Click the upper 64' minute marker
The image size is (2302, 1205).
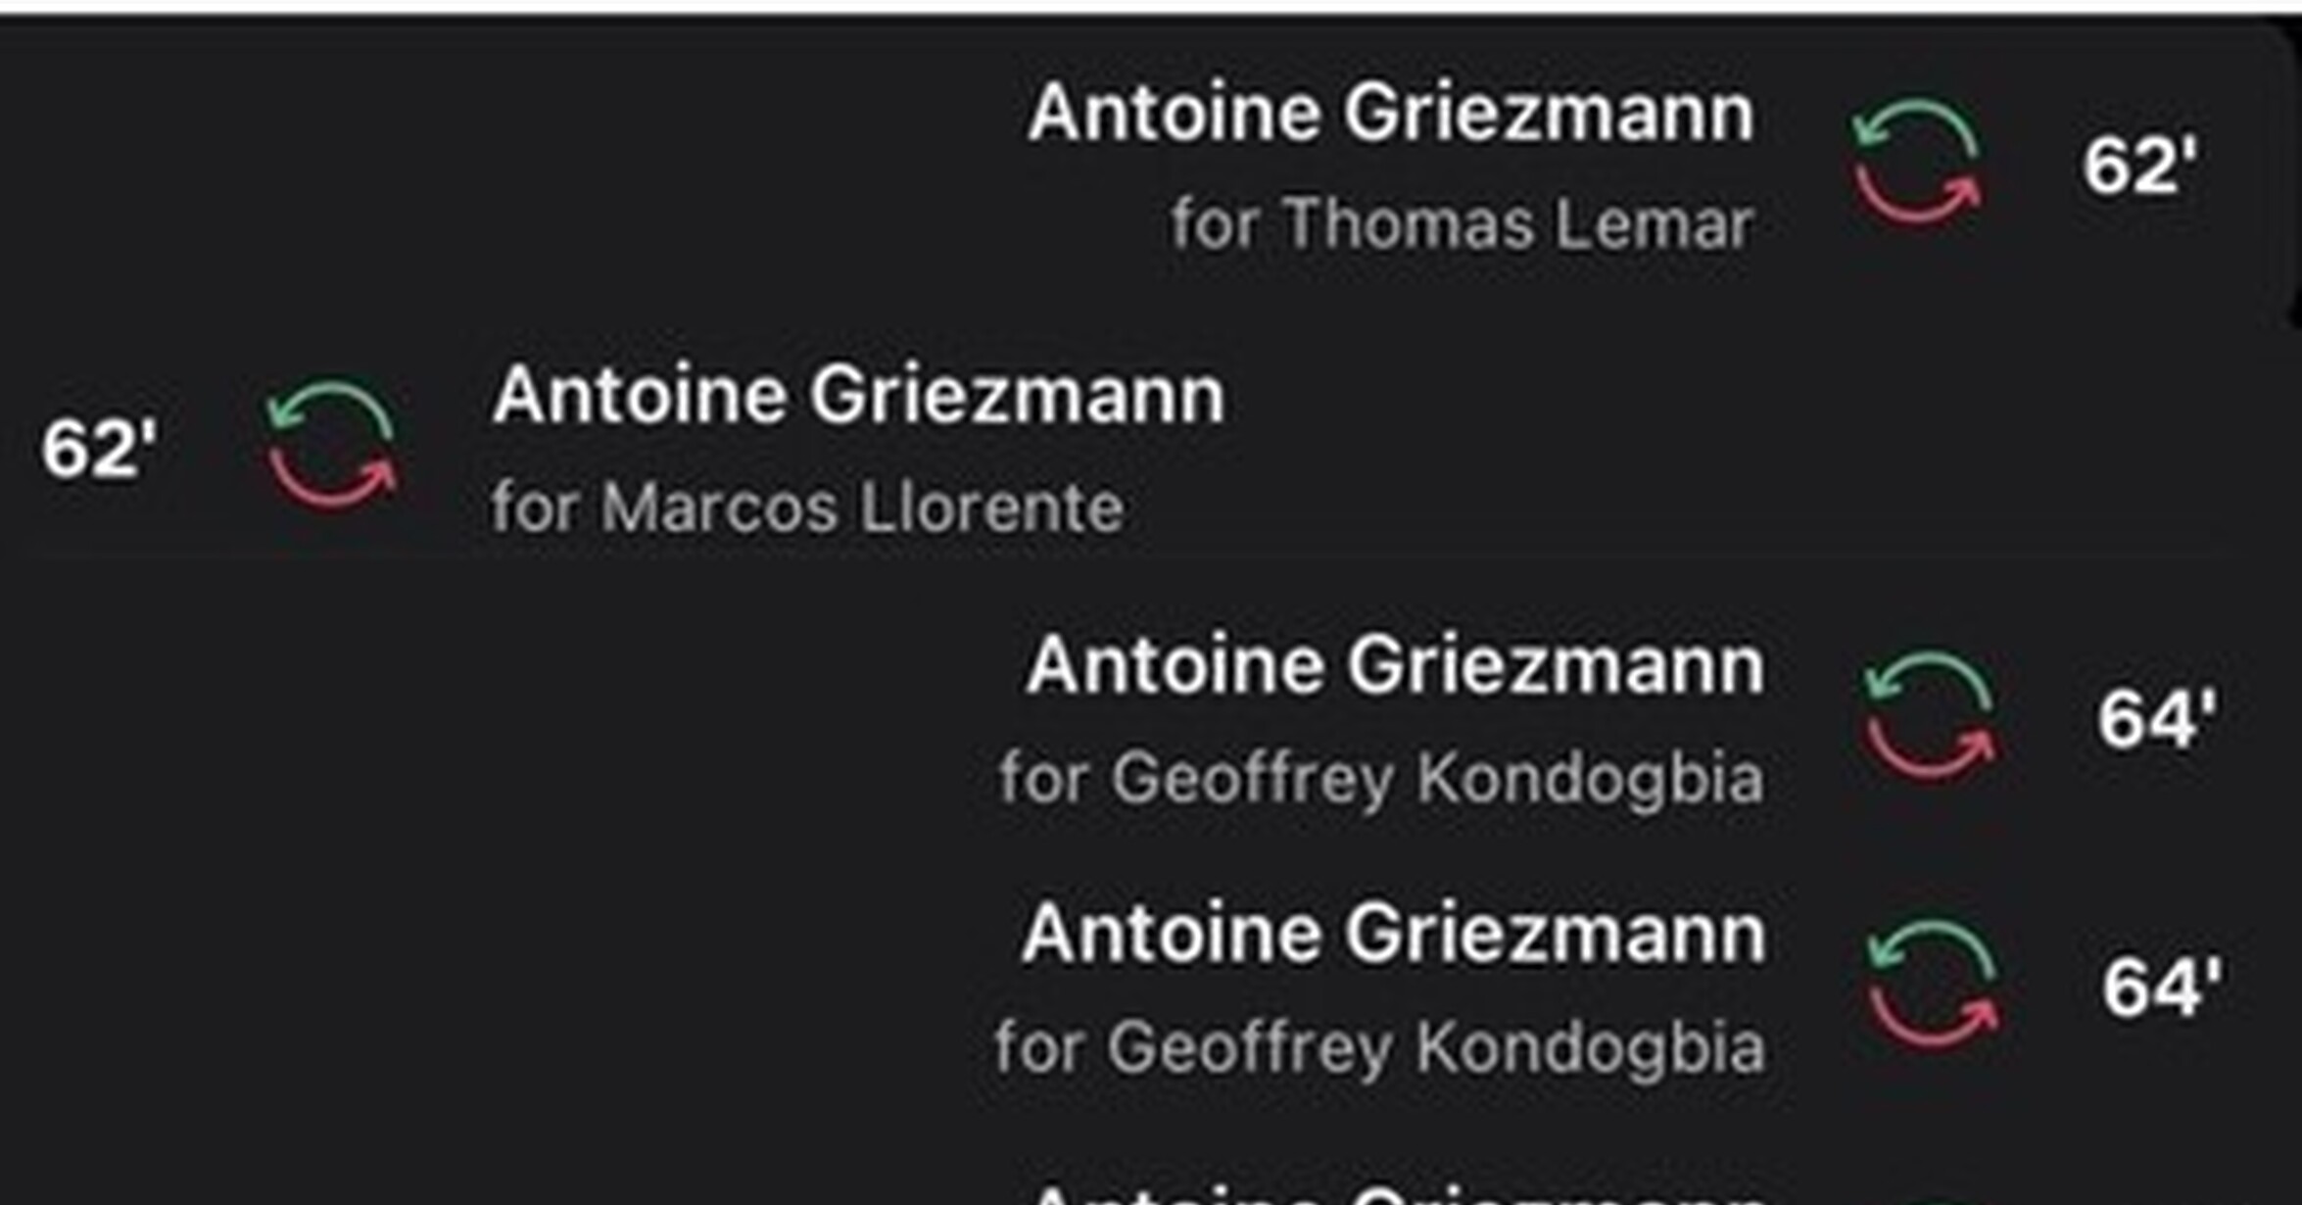point(2156,720)
